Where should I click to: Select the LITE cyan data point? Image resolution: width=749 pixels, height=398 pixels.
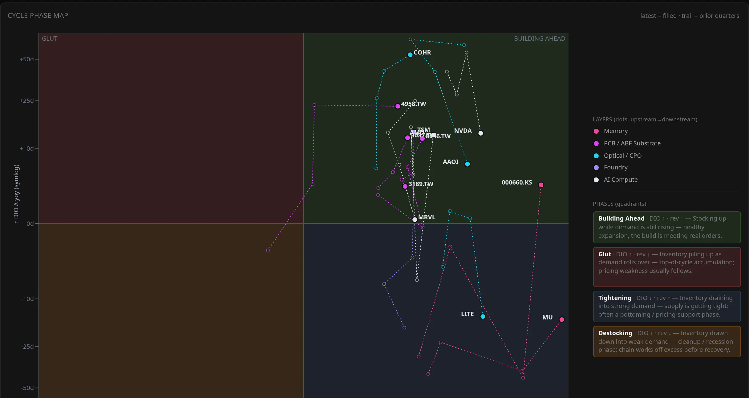483,317
